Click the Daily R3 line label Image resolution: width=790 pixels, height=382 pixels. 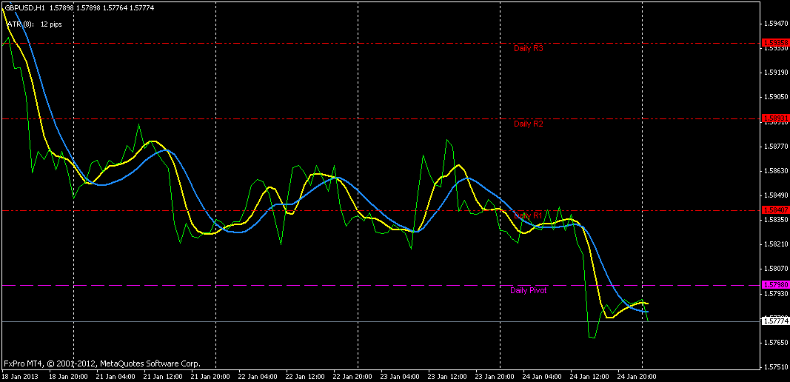click(529, 49)
